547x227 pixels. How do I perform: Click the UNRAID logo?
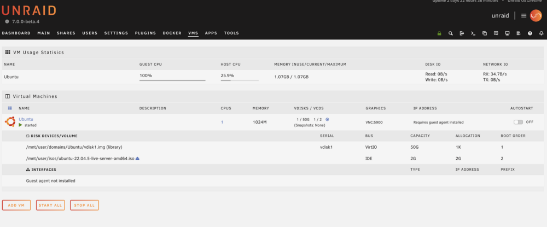point(28,10)
